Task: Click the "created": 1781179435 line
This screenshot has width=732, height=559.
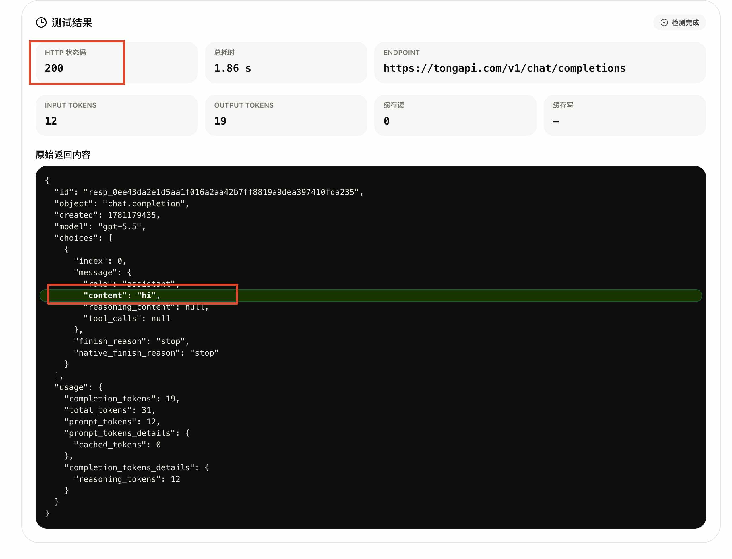Action: pyautogui.click(x=107, y=215)
